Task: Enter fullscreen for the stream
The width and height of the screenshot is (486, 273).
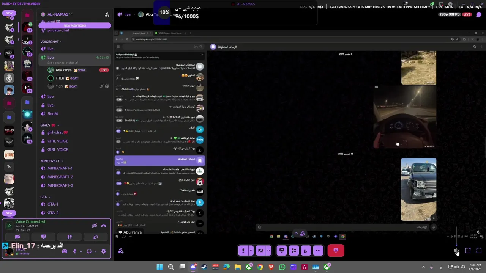Action: (479, 251)
